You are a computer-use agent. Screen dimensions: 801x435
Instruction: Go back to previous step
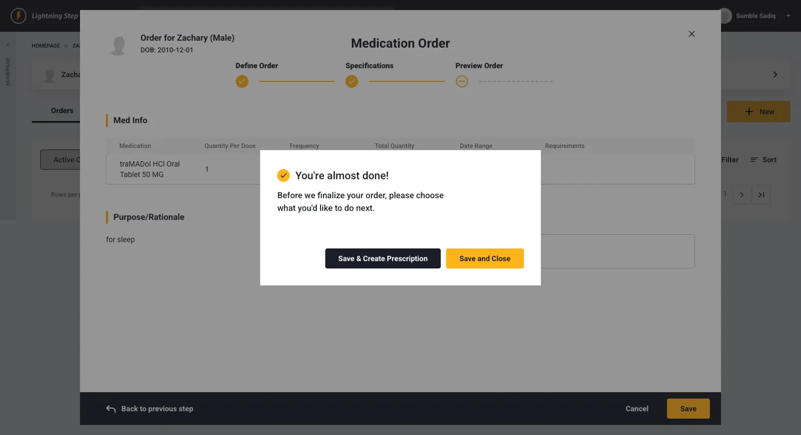click(x=157, y=409)
